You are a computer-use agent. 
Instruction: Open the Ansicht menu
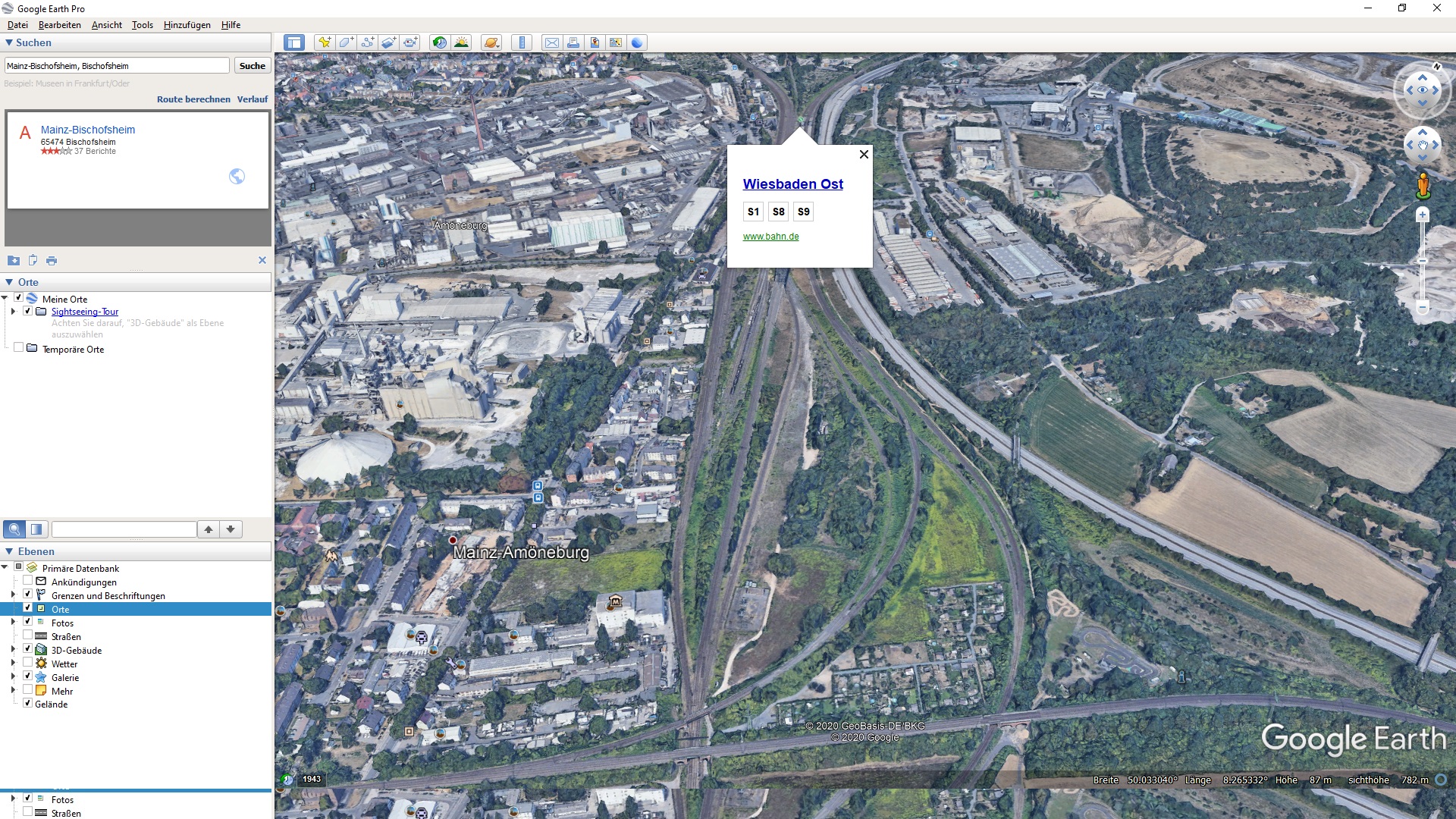106,25
